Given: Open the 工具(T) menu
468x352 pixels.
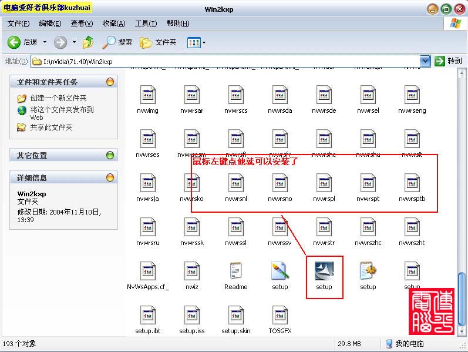Looking at the screenshot, I should pyautogui.click(x=146, y=24).
